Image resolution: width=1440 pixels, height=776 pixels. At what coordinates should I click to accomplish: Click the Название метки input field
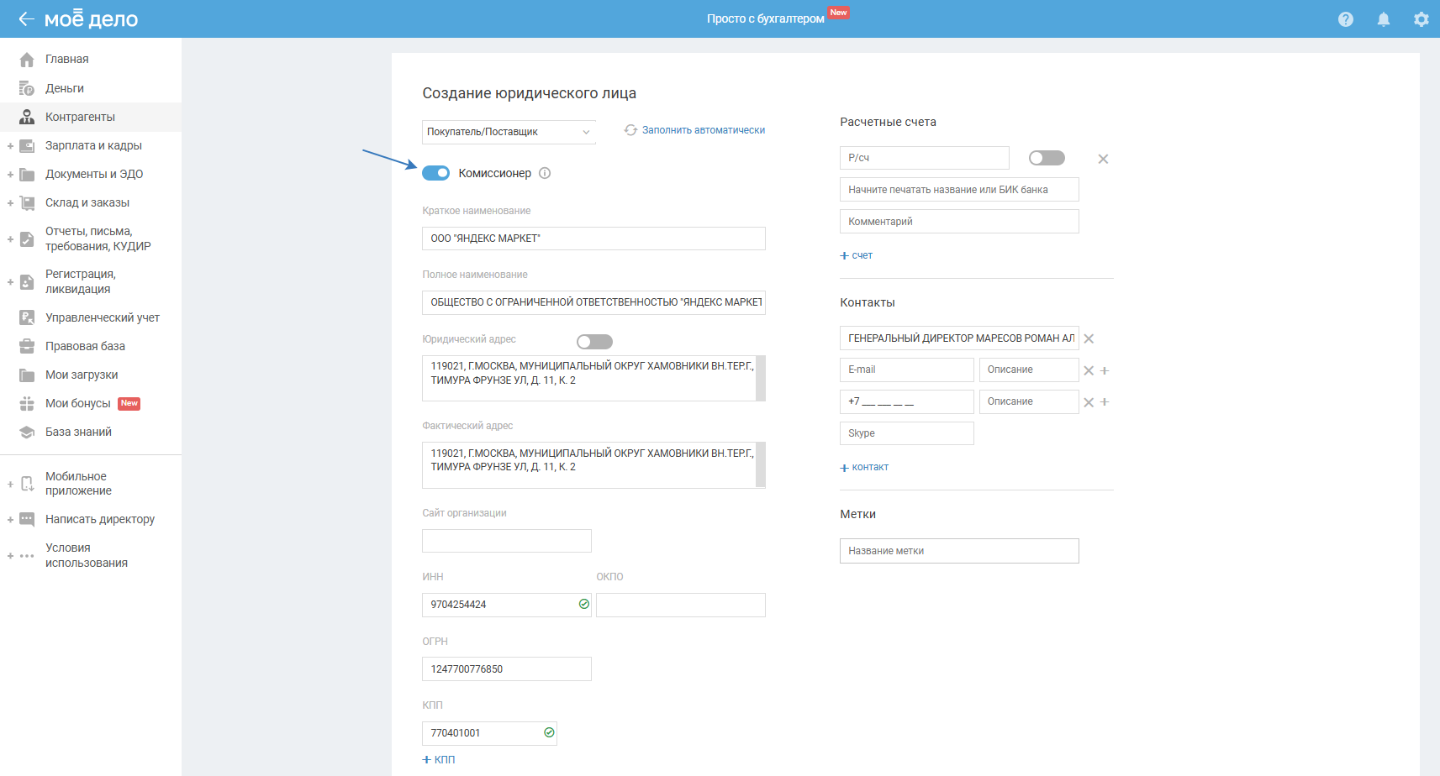pos(958,551)
